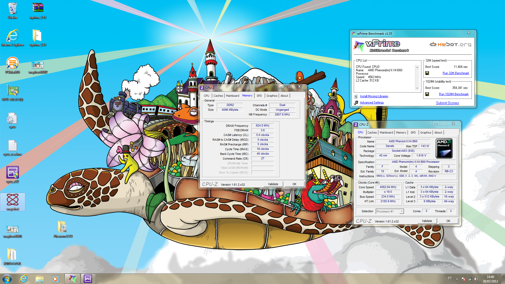
Task: Click Run 32M Benchmark link
Action: [x=456, y=73]
